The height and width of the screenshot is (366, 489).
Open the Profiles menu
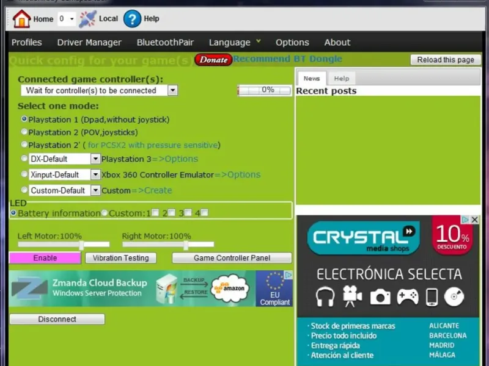point(26,42)
